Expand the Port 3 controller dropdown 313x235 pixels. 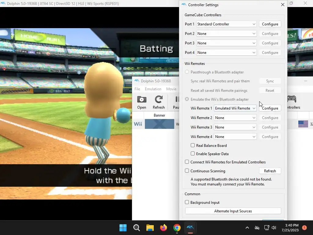tap(226, 43)
